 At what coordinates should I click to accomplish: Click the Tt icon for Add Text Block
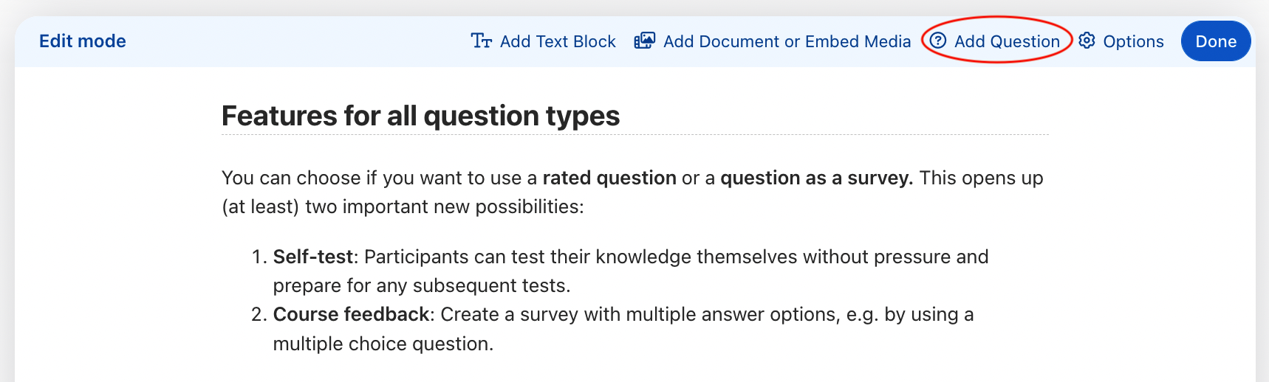point(481,41)
